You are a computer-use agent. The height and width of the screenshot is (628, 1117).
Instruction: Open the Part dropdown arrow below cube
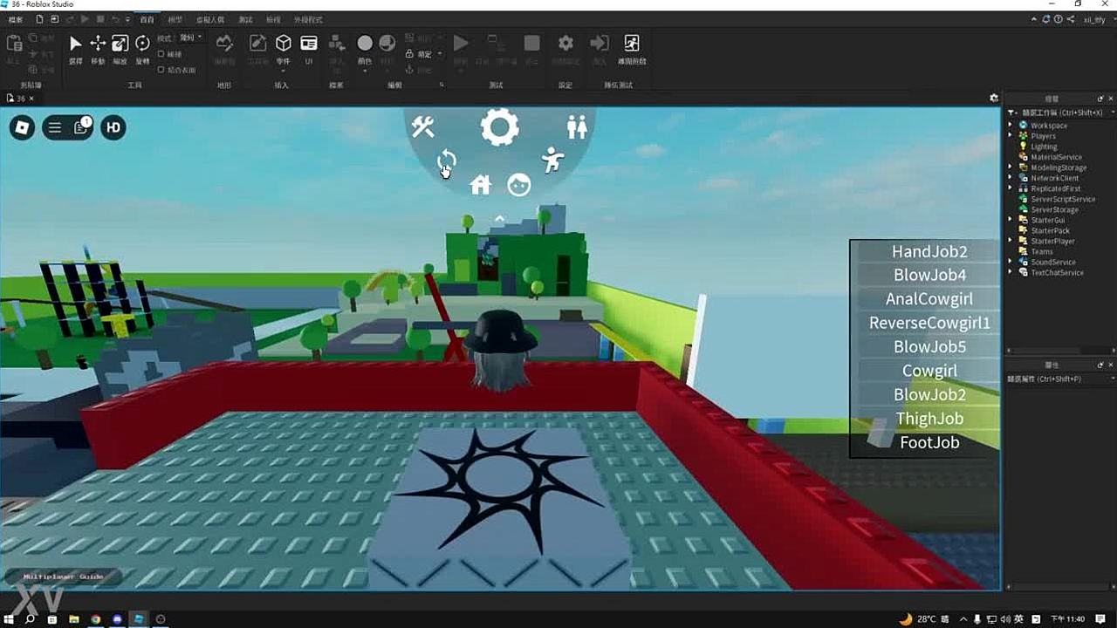tap(283, 71)
